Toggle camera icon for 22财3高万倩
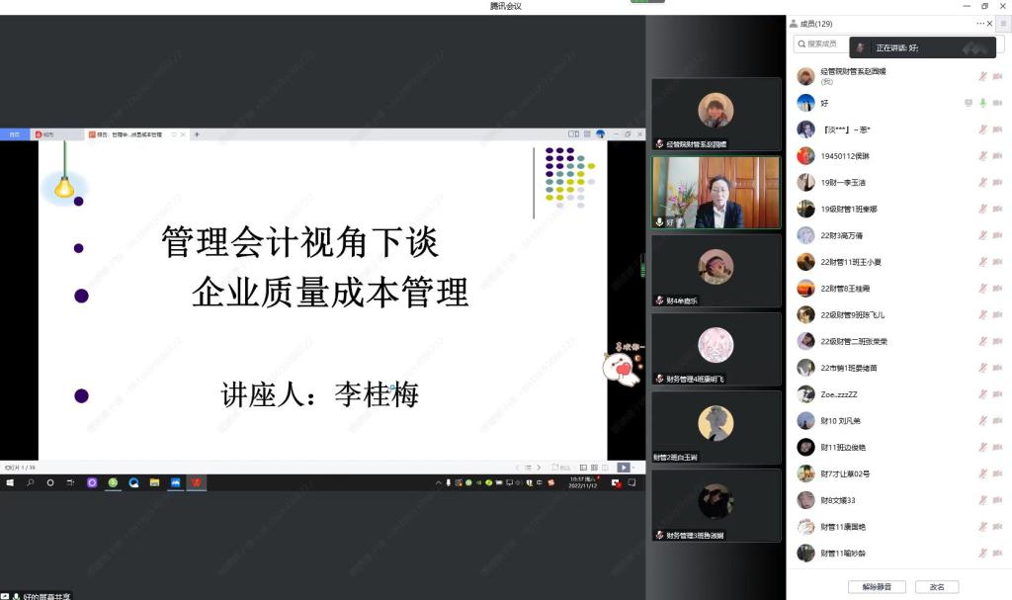Viewport: 1012px width, 600px height. 996,235
